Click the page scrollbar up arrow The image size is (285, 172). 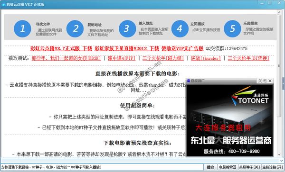click(x=279, y=12)
